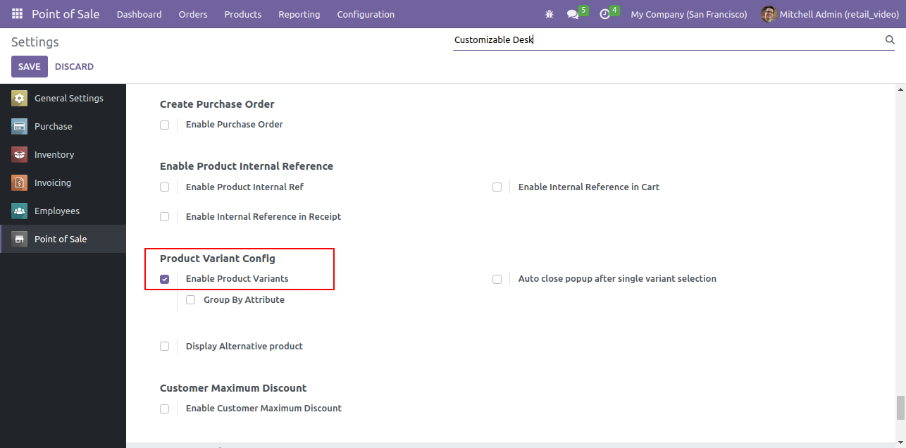Click the vertical scrollbar thumb
The width and height of the screenshot is (906, 448).
pos(900,407)
